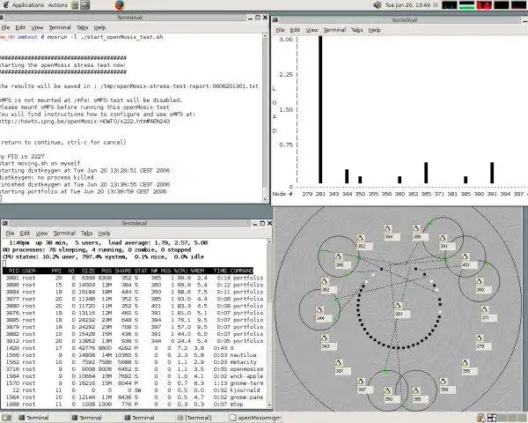Click the clock showing Tue Jun 20
The width and height of the screenshot is (528, 423).
(x=407, y=5)
